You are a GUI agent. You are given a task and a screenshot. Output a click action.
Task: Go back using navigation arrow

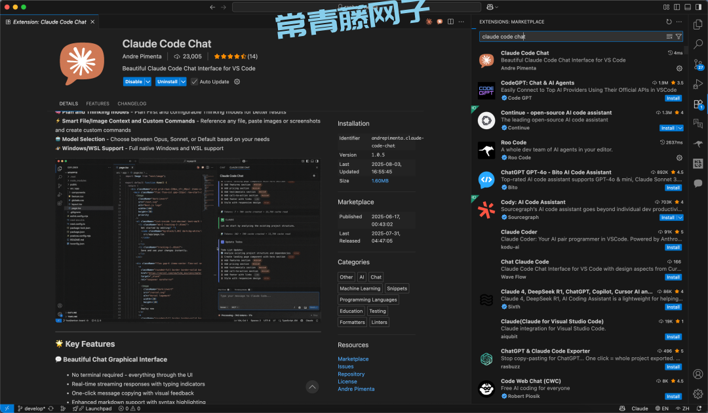(212, 7)
